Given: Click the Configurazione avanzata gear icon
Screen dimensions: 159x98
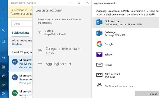Looking at the screenshot, I should click(99, 85).
